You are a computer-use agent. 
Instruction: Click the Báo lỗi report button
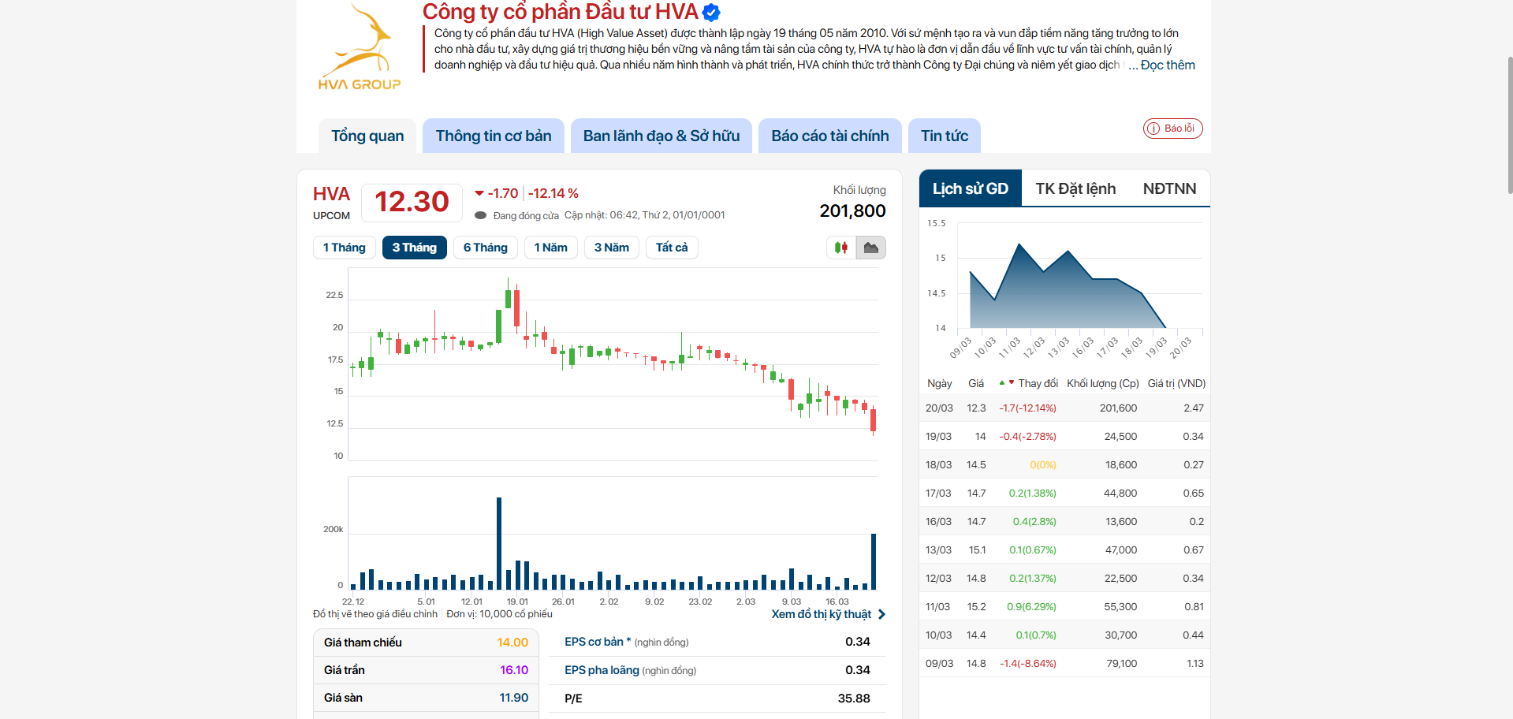pyautogui.click(x=1173, y=129)
